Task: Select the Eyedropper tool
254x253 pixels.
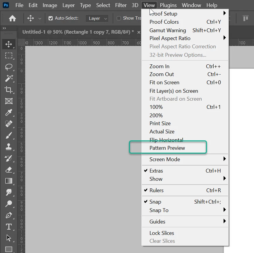Action: [x=8, y=113]
